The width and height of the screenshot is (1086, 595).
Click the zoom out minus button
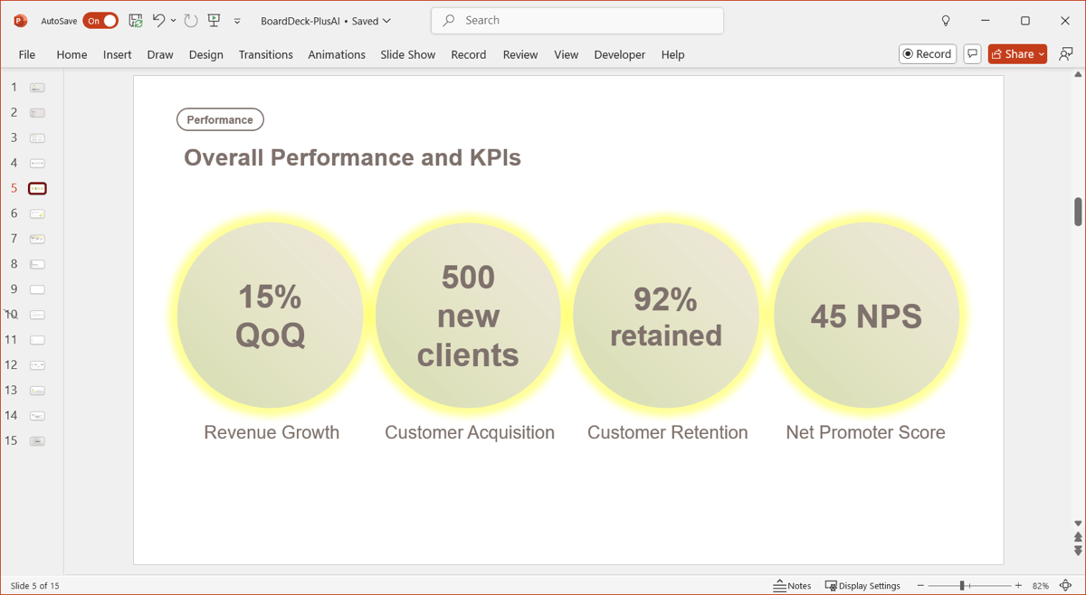click(x=920, y=586)
